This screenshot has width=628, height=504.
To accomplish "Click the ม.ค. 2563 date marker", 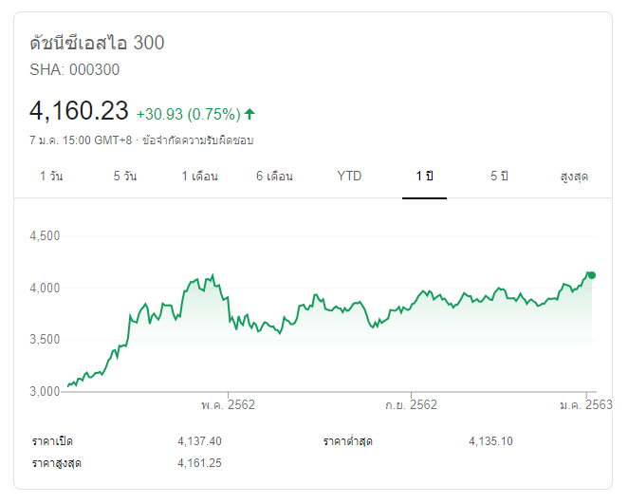I will click(x=585, y=405).
